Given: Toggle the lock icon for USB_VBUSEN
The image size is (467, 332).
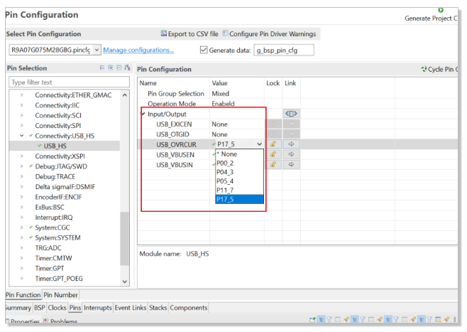Looking at the screenshot, I should click(x=273, y=154).
